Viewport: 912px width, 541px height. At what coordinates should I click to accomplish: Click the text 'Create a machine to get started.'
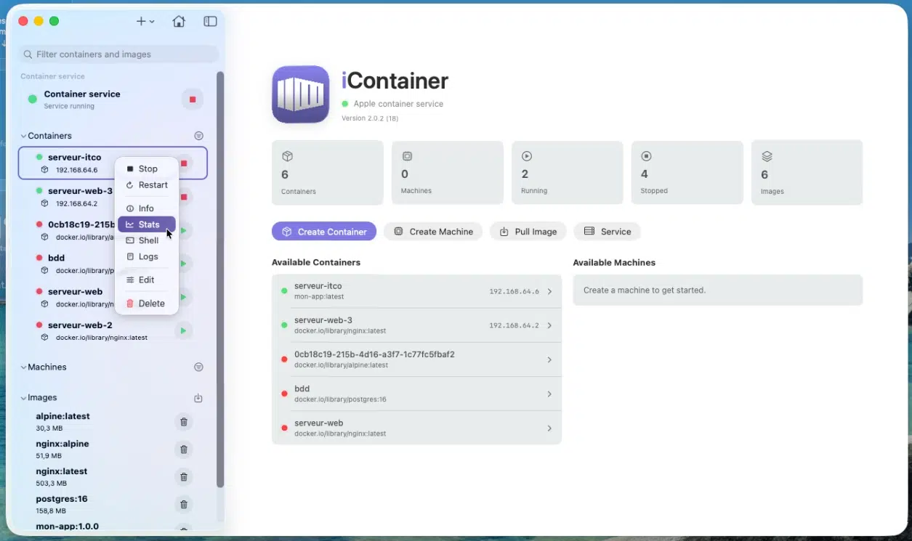[x=645, y=290]
